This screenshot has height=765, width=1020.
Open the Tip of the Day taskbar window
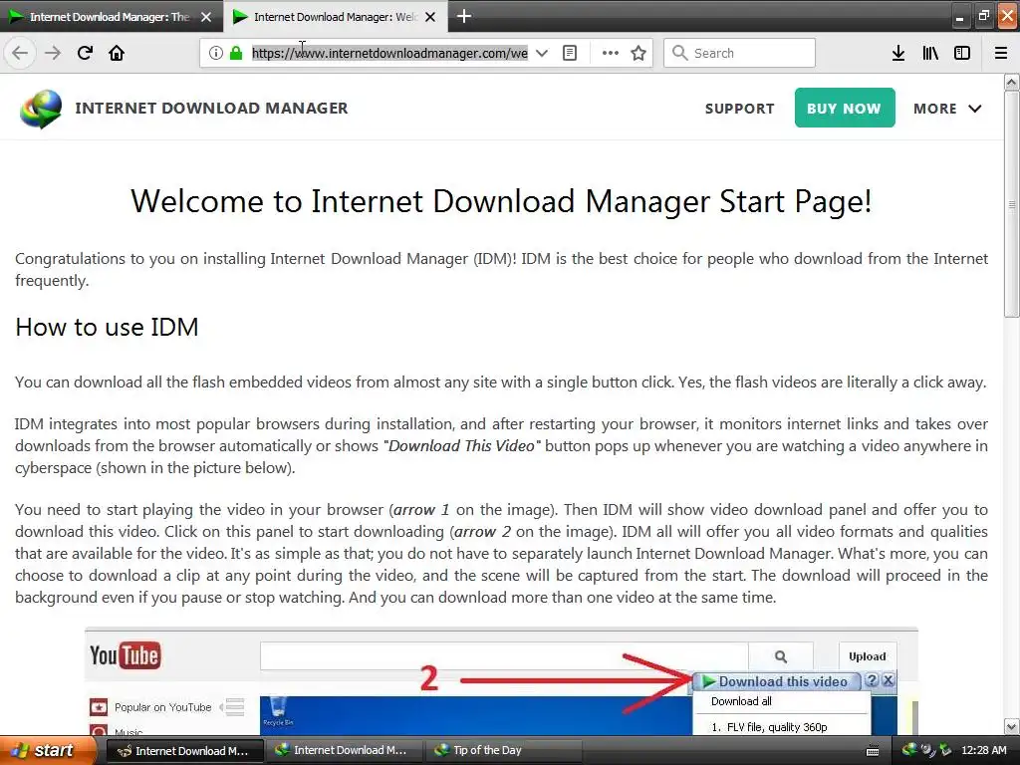(502, 751)
